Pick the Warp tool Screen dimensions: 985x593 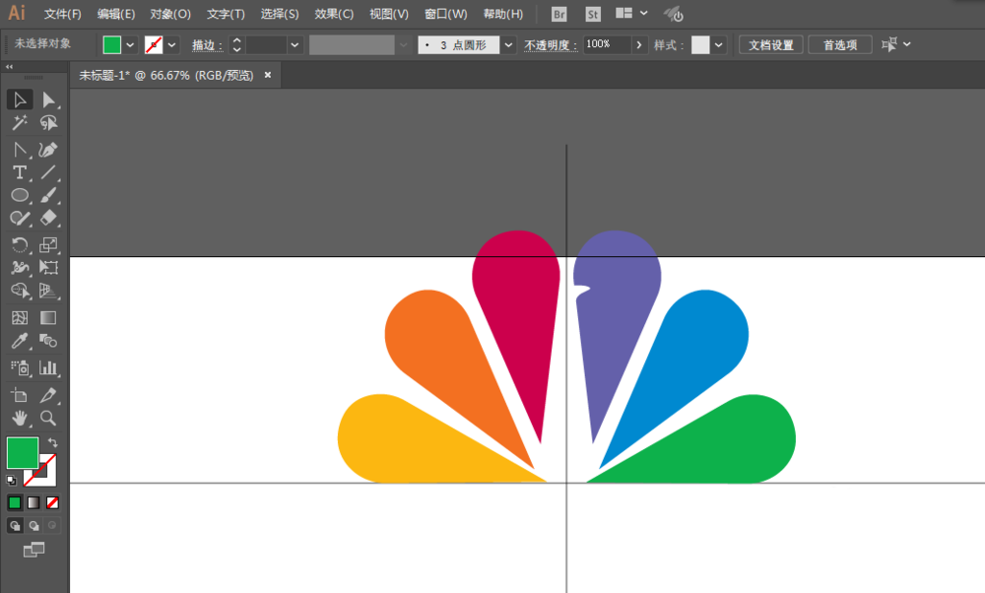20,267
